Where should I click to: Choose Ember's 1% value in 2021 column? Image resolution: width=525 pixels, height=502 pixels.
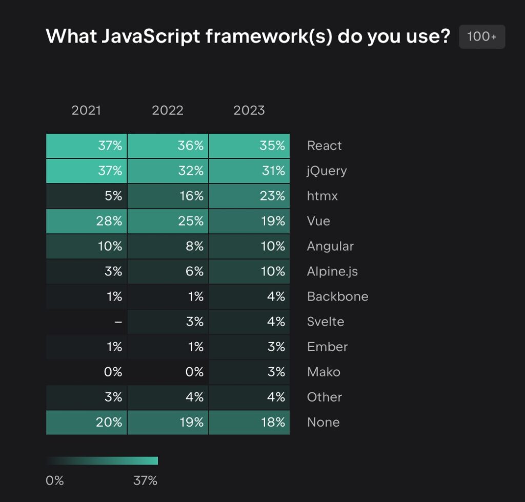click(86, 347)
